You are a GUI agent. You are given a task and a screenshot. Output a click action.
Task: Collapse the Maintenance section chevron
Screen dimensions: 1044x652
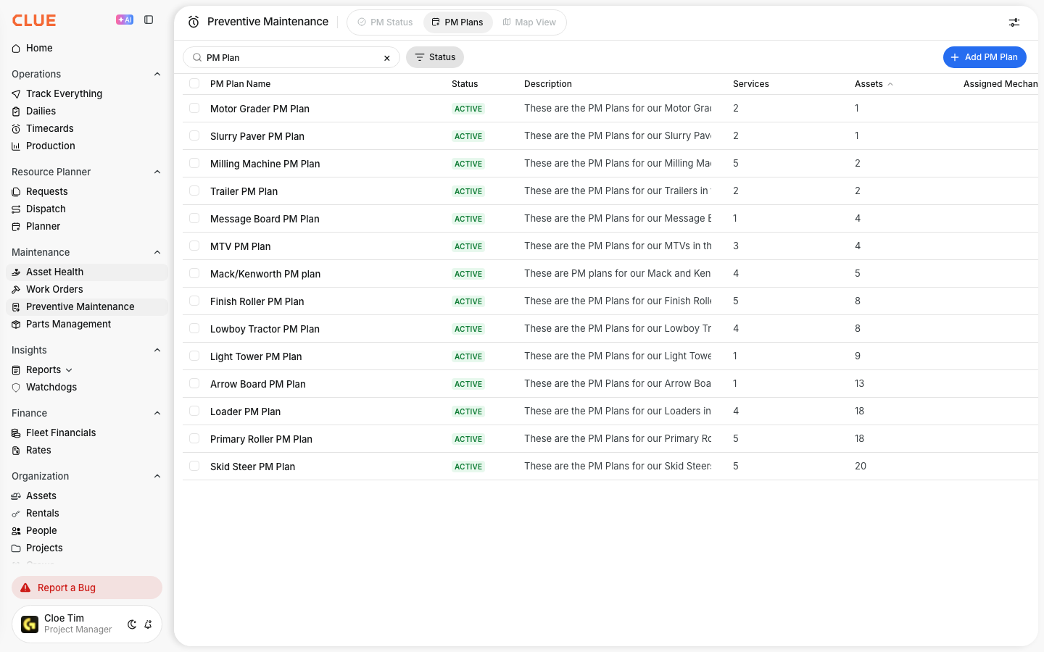pos(157,252)
